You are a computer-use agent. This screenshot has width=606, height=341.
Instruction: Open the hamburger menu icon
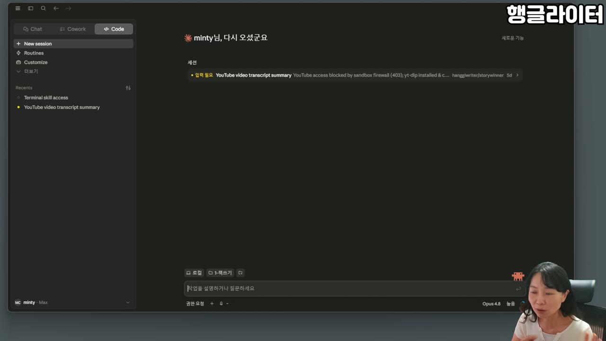click(x=18, y=9)
